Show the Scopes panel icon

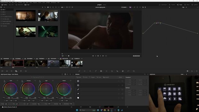pos(192,71)
